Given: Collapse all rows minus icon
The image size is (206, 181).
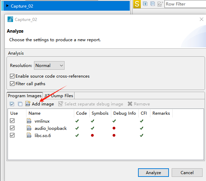Looking at the screenshot, I should (x=153, y=4).
